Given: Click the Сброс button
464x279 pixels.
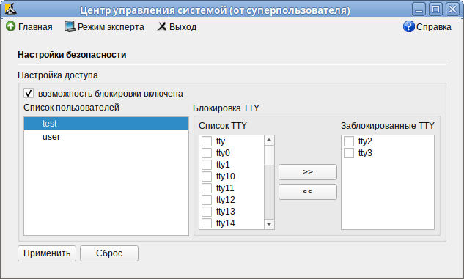Looking at the screenshot, I should coord(109,253).
